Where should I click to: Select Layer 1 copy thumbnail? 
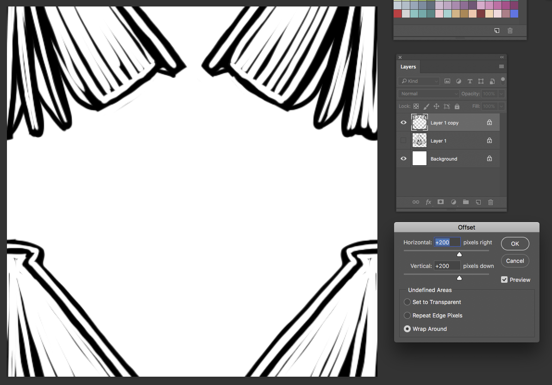tap(419, 123)
